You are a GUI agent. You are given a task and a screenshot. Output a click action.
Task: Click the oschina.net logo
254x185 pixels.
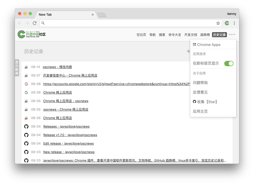pyautogui.click(x=32, y=34)
